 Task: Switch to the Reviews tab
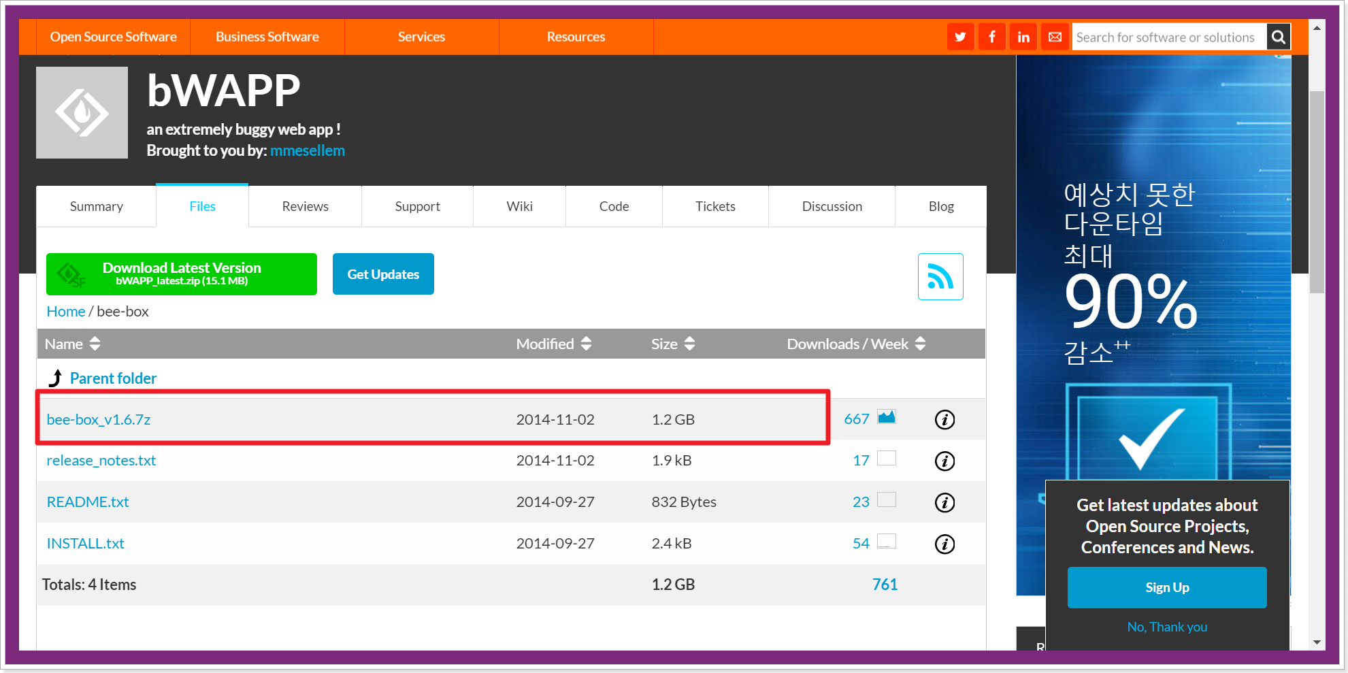point(305,206)
